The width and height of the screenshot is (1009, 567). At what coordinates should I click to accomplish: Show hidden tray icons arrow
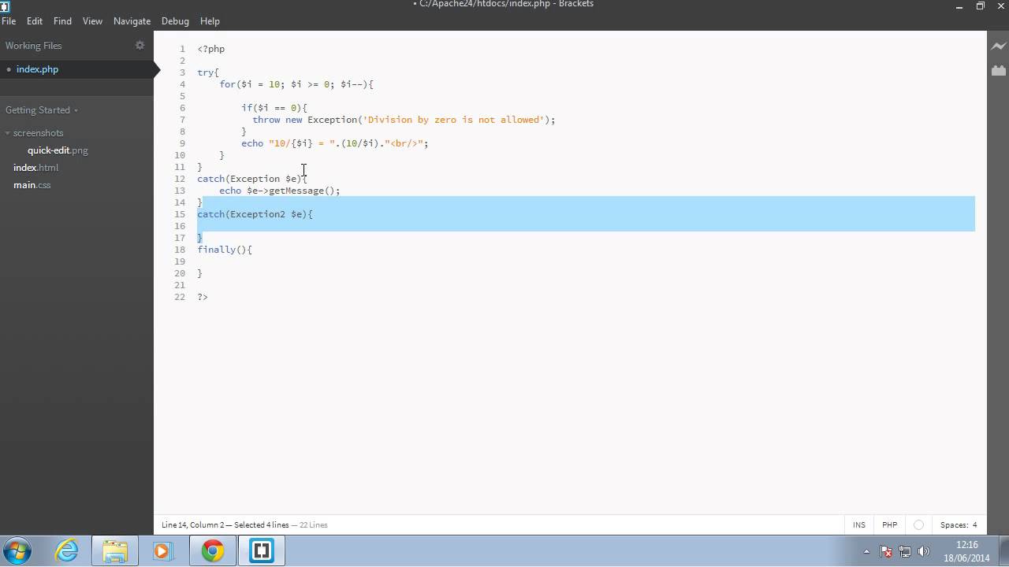tap(866, 551)
